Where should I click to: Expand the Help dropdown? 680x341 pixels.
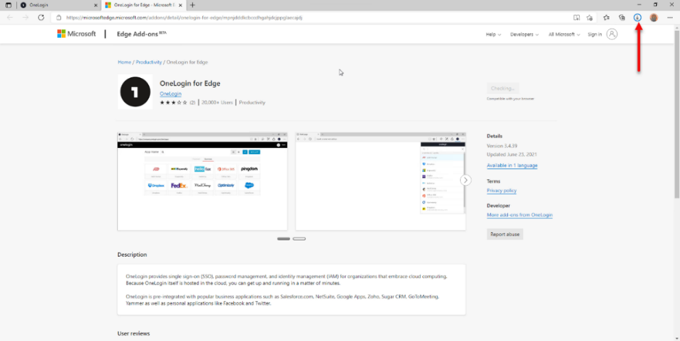point(493,34)
